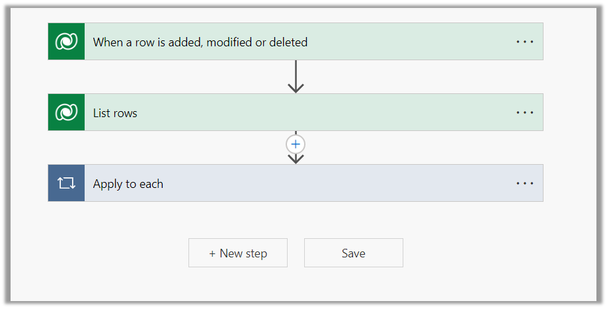Select the 'When a row is added, modified or deleted' title
This screenshot has height=309, width=607.
200,42
